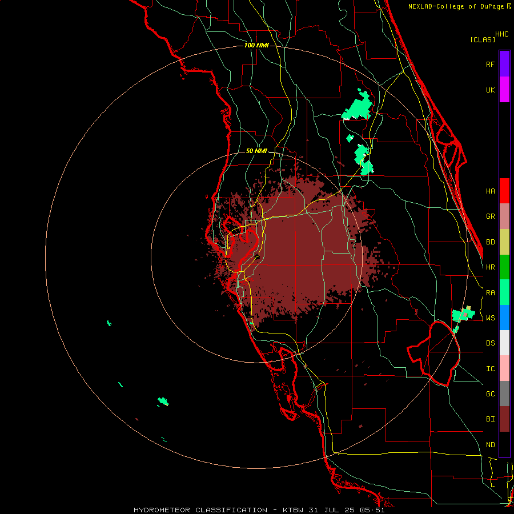Click the GC label in the legend
Screen dimensions: 514x514
coord(490,394)
